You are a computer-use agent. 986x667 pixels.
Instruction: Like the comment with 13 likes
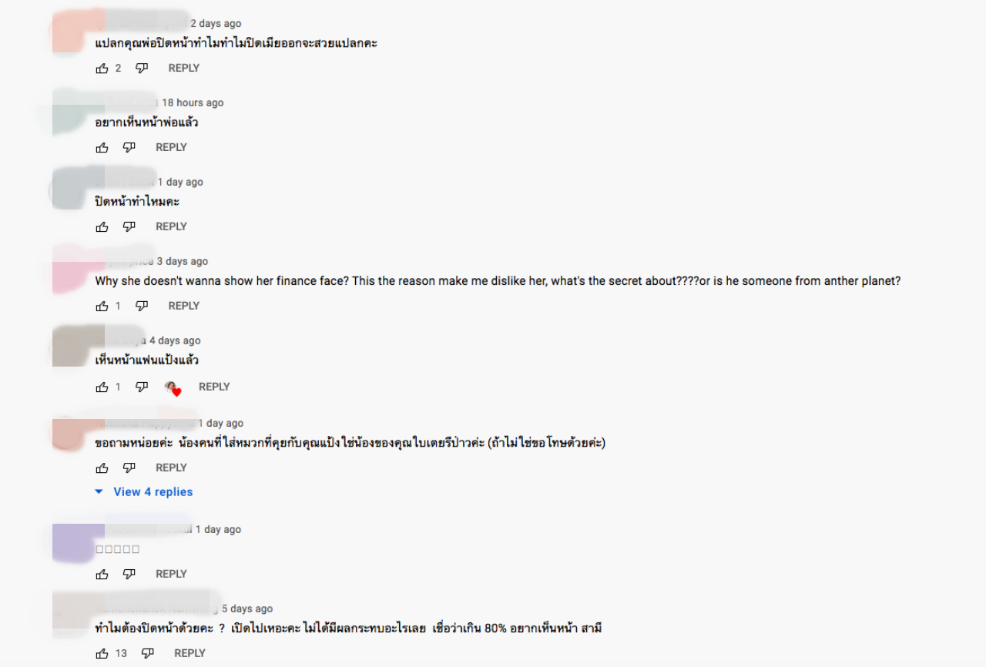coord(102,654)
